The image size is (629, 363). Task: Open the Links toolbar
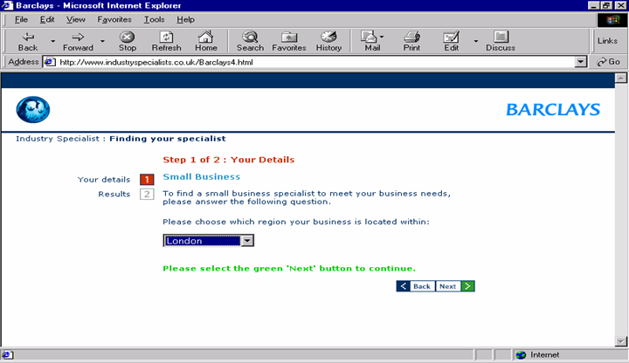607,41
